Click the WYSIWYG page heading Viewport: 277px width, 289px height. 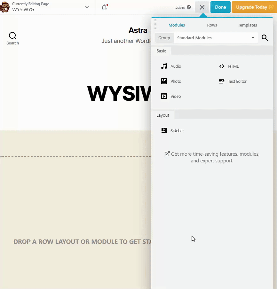(119, 93)
